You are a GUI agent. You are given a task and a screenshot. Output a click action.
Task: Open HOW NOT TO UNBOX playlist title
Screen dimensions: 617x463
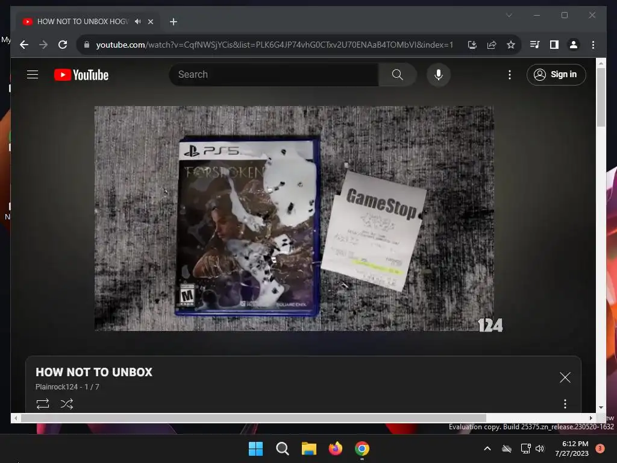click(94, 372)
